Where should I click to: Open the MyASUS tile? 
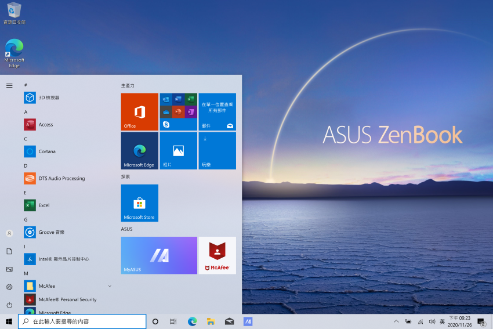tap(159, 255)
